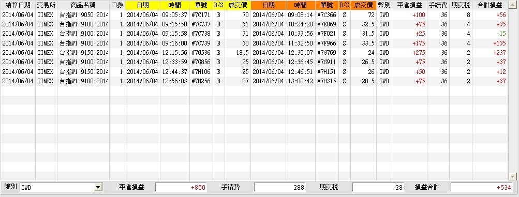Click the 商品名稱 column header
519x197 pixels.
click(83, 5)
